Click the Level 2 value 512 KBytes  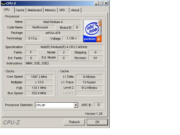(x=89, y=88)
